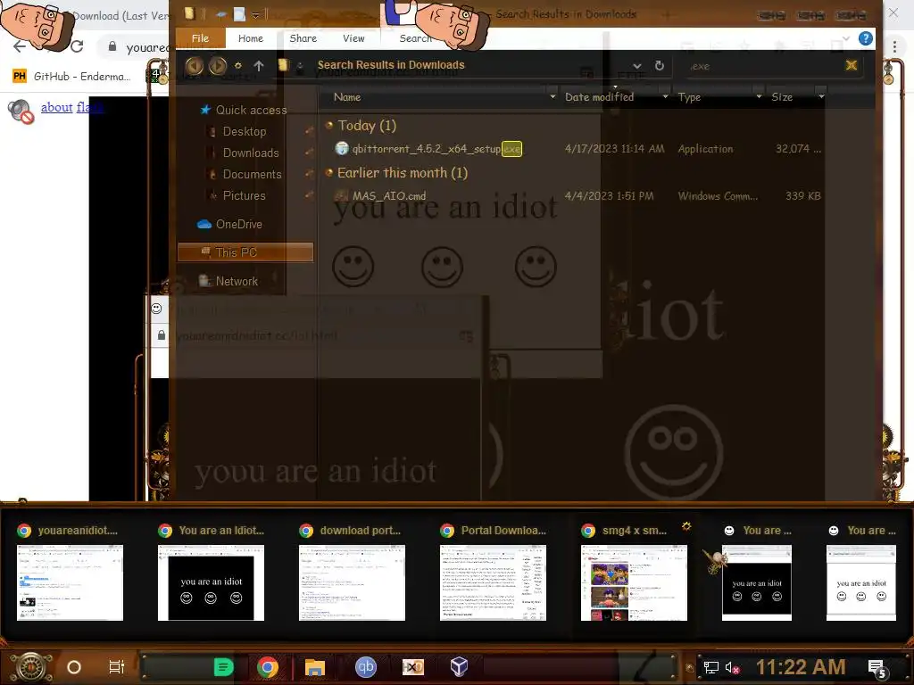Expand the address bar history dropdown

coord(637,66)
